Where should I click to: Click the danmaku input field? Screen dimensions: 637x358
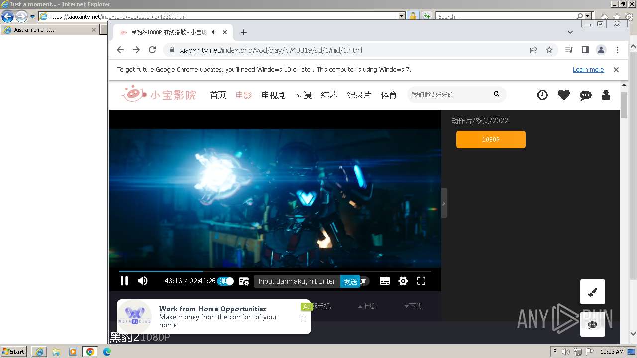click(x=297, y=281)
